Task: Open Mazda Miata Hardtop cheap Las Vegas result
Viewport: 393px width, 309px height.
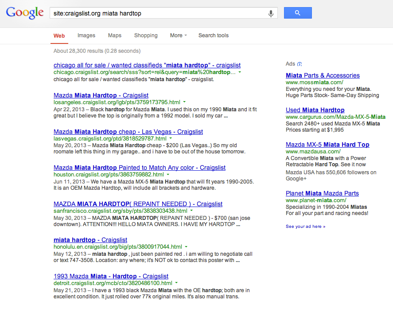Action: [x=128, y=132]
